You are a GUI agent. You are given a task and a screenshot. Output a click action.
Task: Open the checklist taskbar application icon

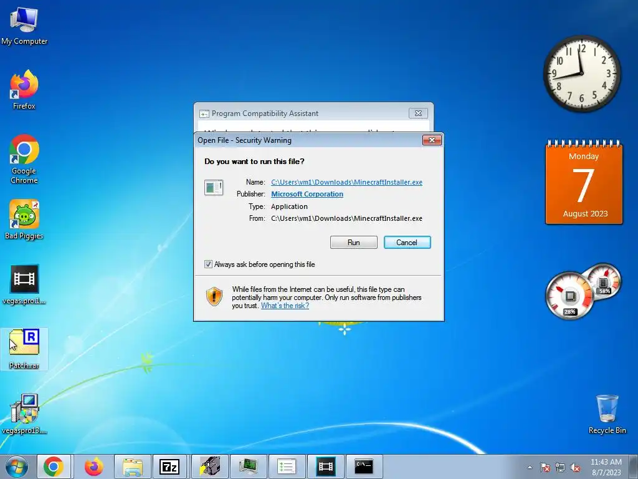click(287, 467)
